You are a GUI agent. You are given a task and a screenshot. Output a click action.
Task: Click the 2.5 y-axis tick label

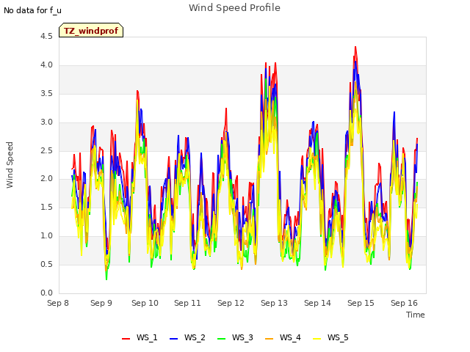coord(46,150)
